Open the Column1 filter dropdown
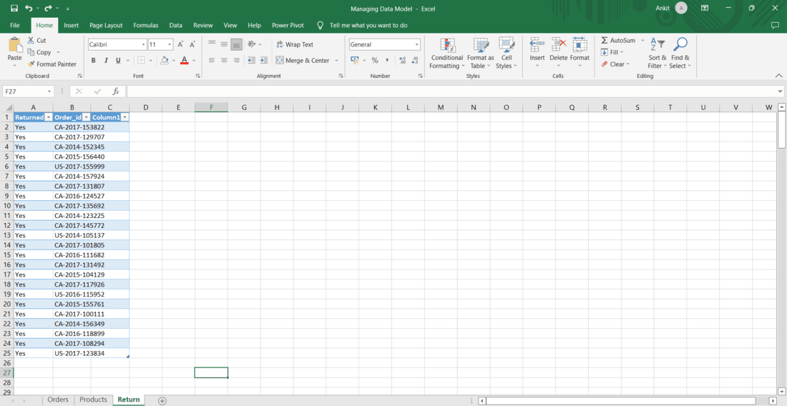Screen dimensions: 787x406 124,117
